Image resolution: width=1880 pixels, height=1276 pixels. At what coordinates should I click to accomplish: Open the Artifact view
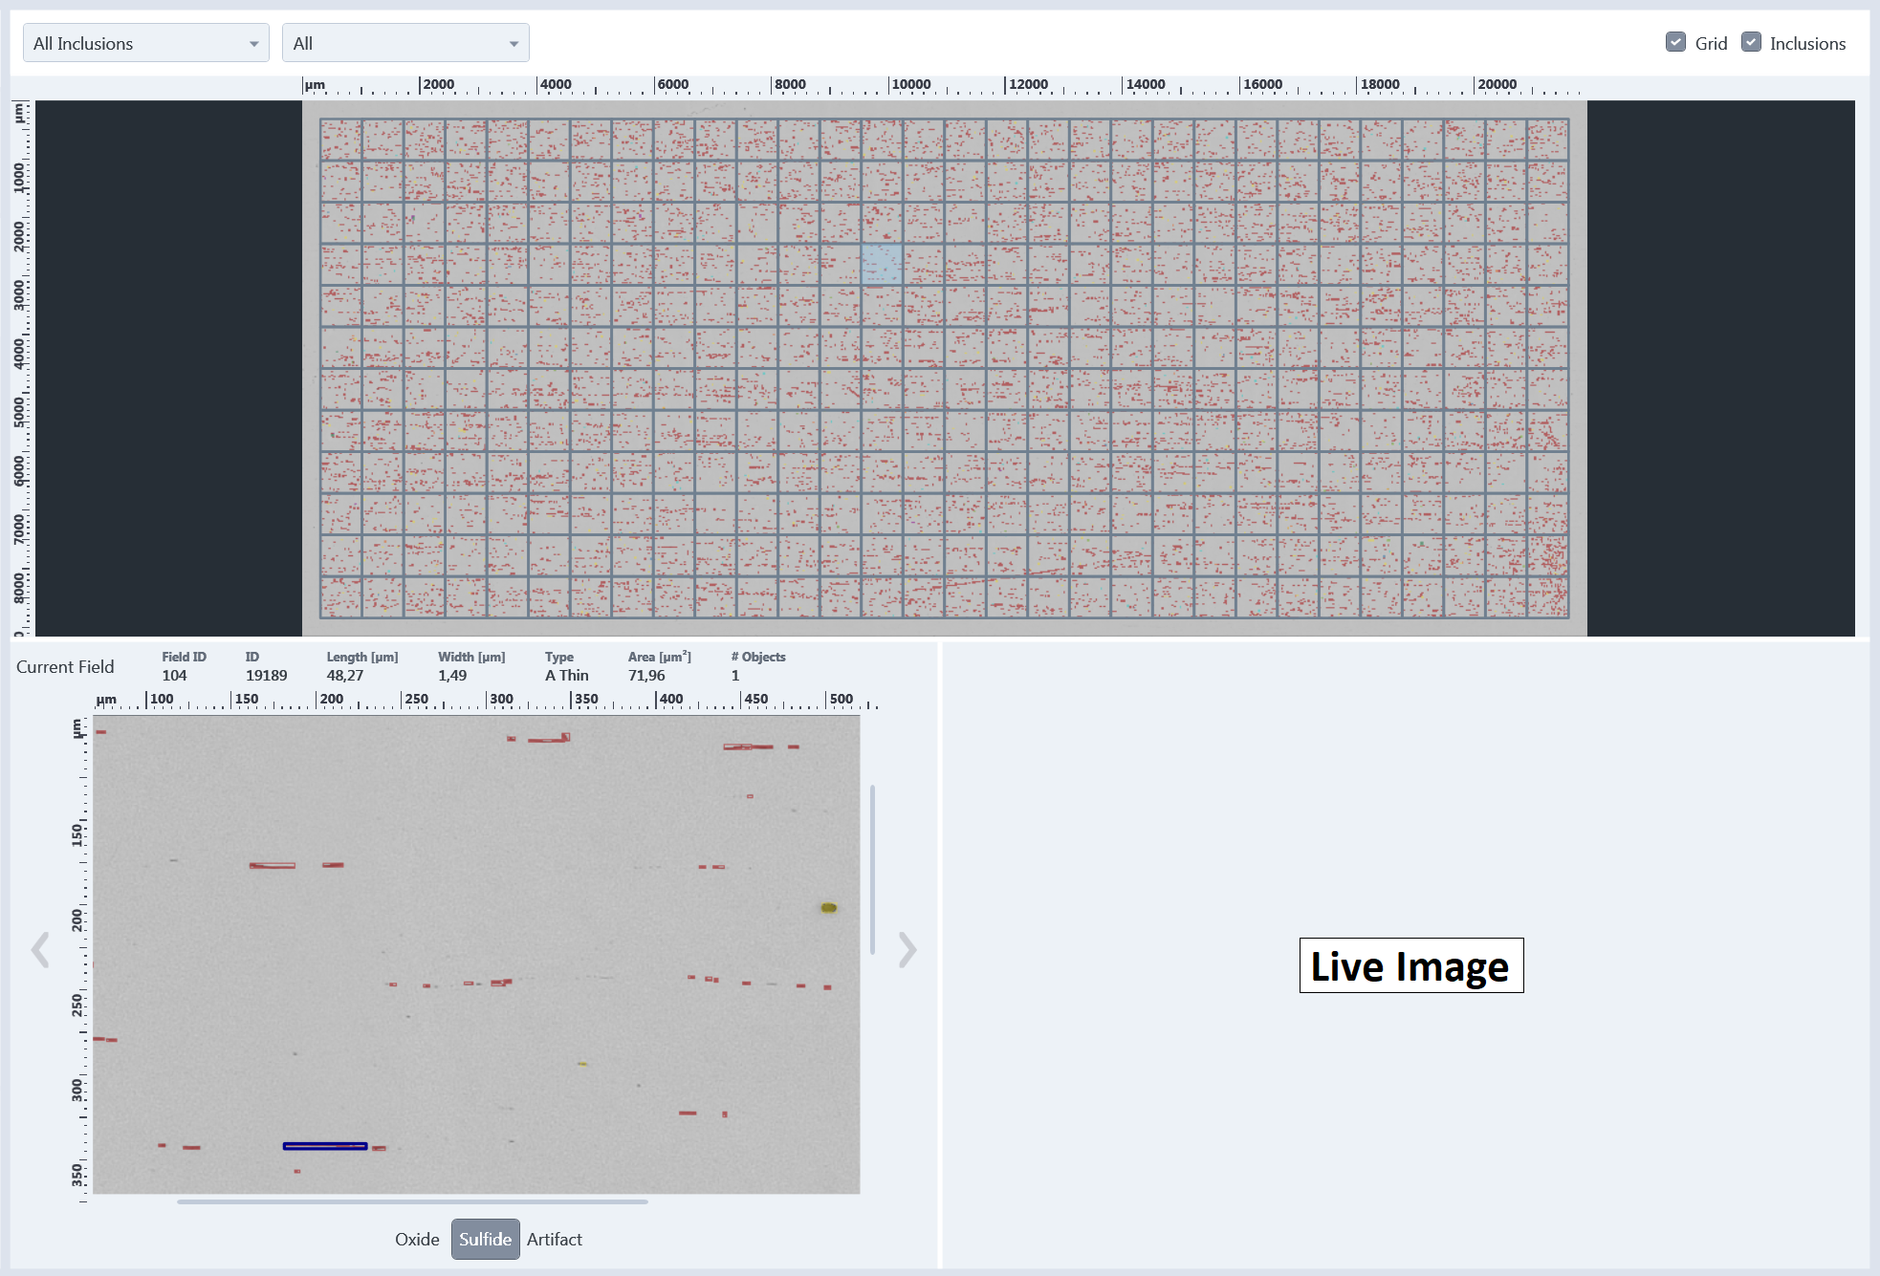point(555,1239)
